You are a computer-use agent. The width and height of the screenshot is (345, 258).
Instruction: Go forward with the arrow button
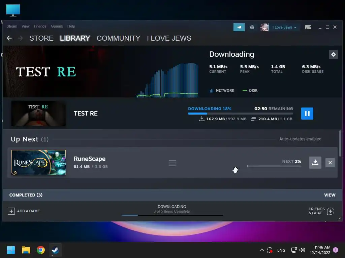(20, 38)
